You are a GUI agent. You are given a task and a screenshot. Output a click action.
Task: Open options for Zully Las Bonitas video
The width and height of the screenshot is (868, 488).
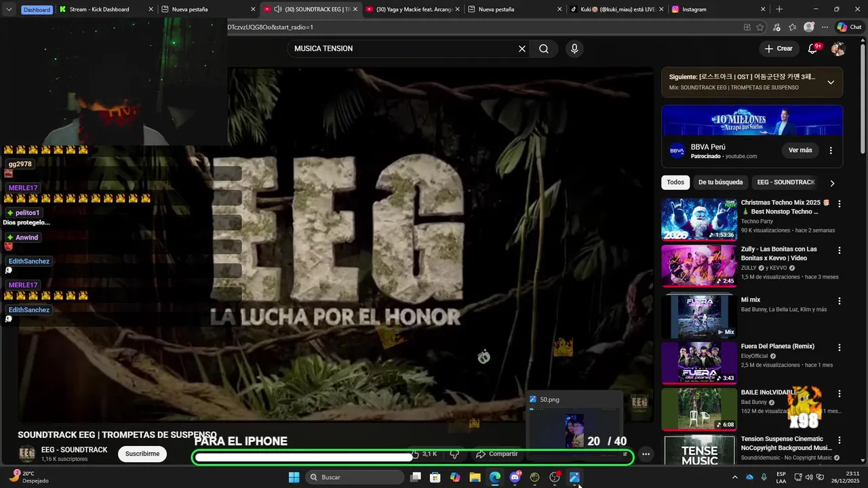pyautogui.click(x=840, y=250)
